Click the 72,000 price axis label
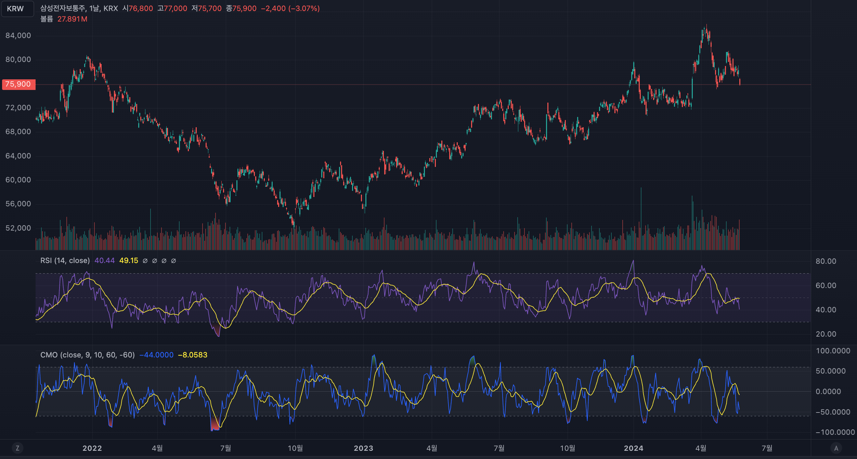The width and height of the screenshot is (857, 459). click(18, 108)
